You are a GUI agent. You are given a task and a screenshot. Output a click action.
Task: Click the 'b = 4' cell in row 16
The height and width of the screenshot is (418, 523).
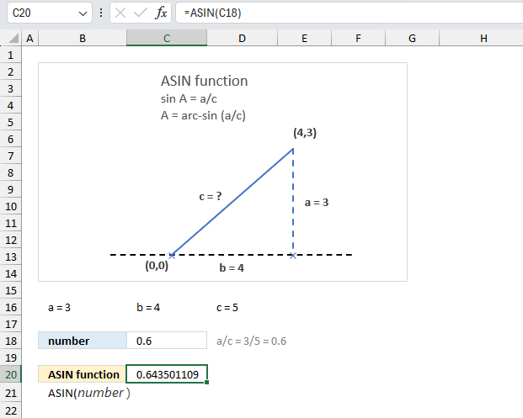148,308
